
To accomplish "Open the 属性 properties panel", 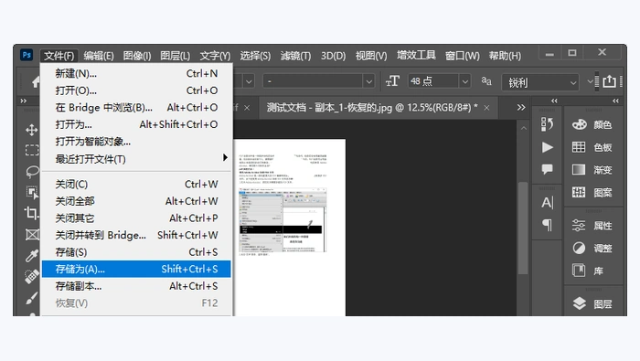I will (592, 226).
